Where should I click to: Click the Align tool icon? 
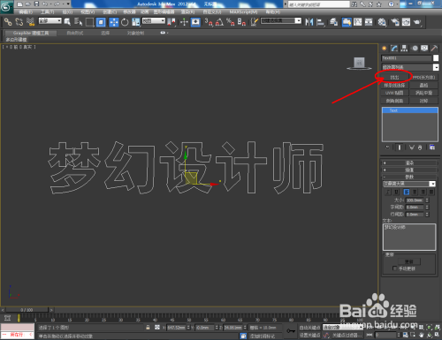point(320,22)
